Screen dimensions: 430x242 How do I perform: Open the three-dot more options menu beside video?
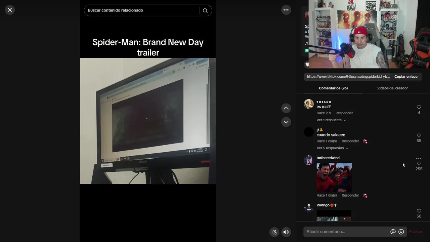point(286,10)
